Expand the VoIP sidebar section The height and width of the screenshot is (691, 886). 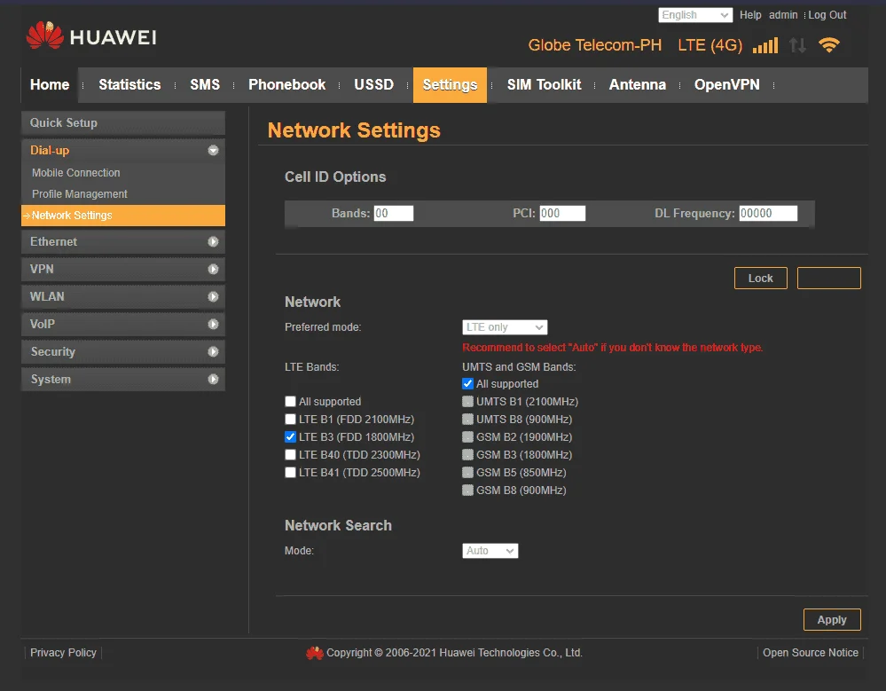click(123, 325)
